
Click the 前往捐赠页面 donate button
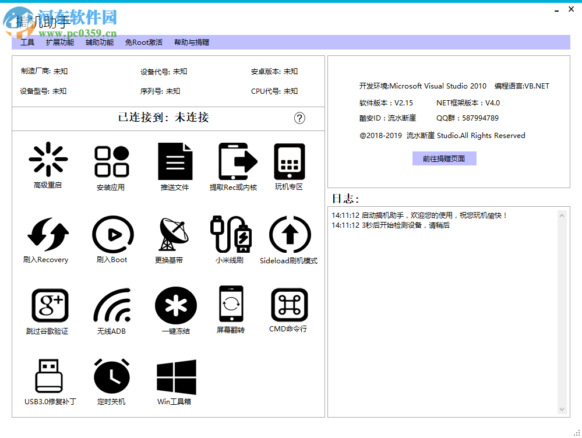coord(445,158)
